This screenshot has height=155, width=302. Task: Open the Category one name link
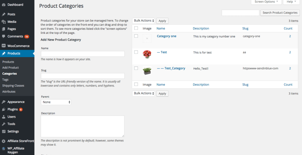[166, 36]
